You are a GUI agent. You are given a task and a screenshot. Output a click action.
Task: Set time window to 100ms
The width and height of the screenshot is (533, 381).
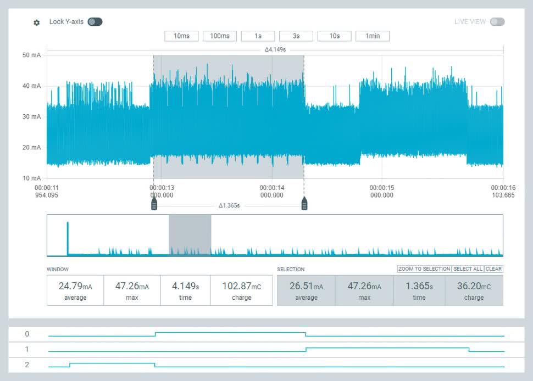tap(220, 36)
